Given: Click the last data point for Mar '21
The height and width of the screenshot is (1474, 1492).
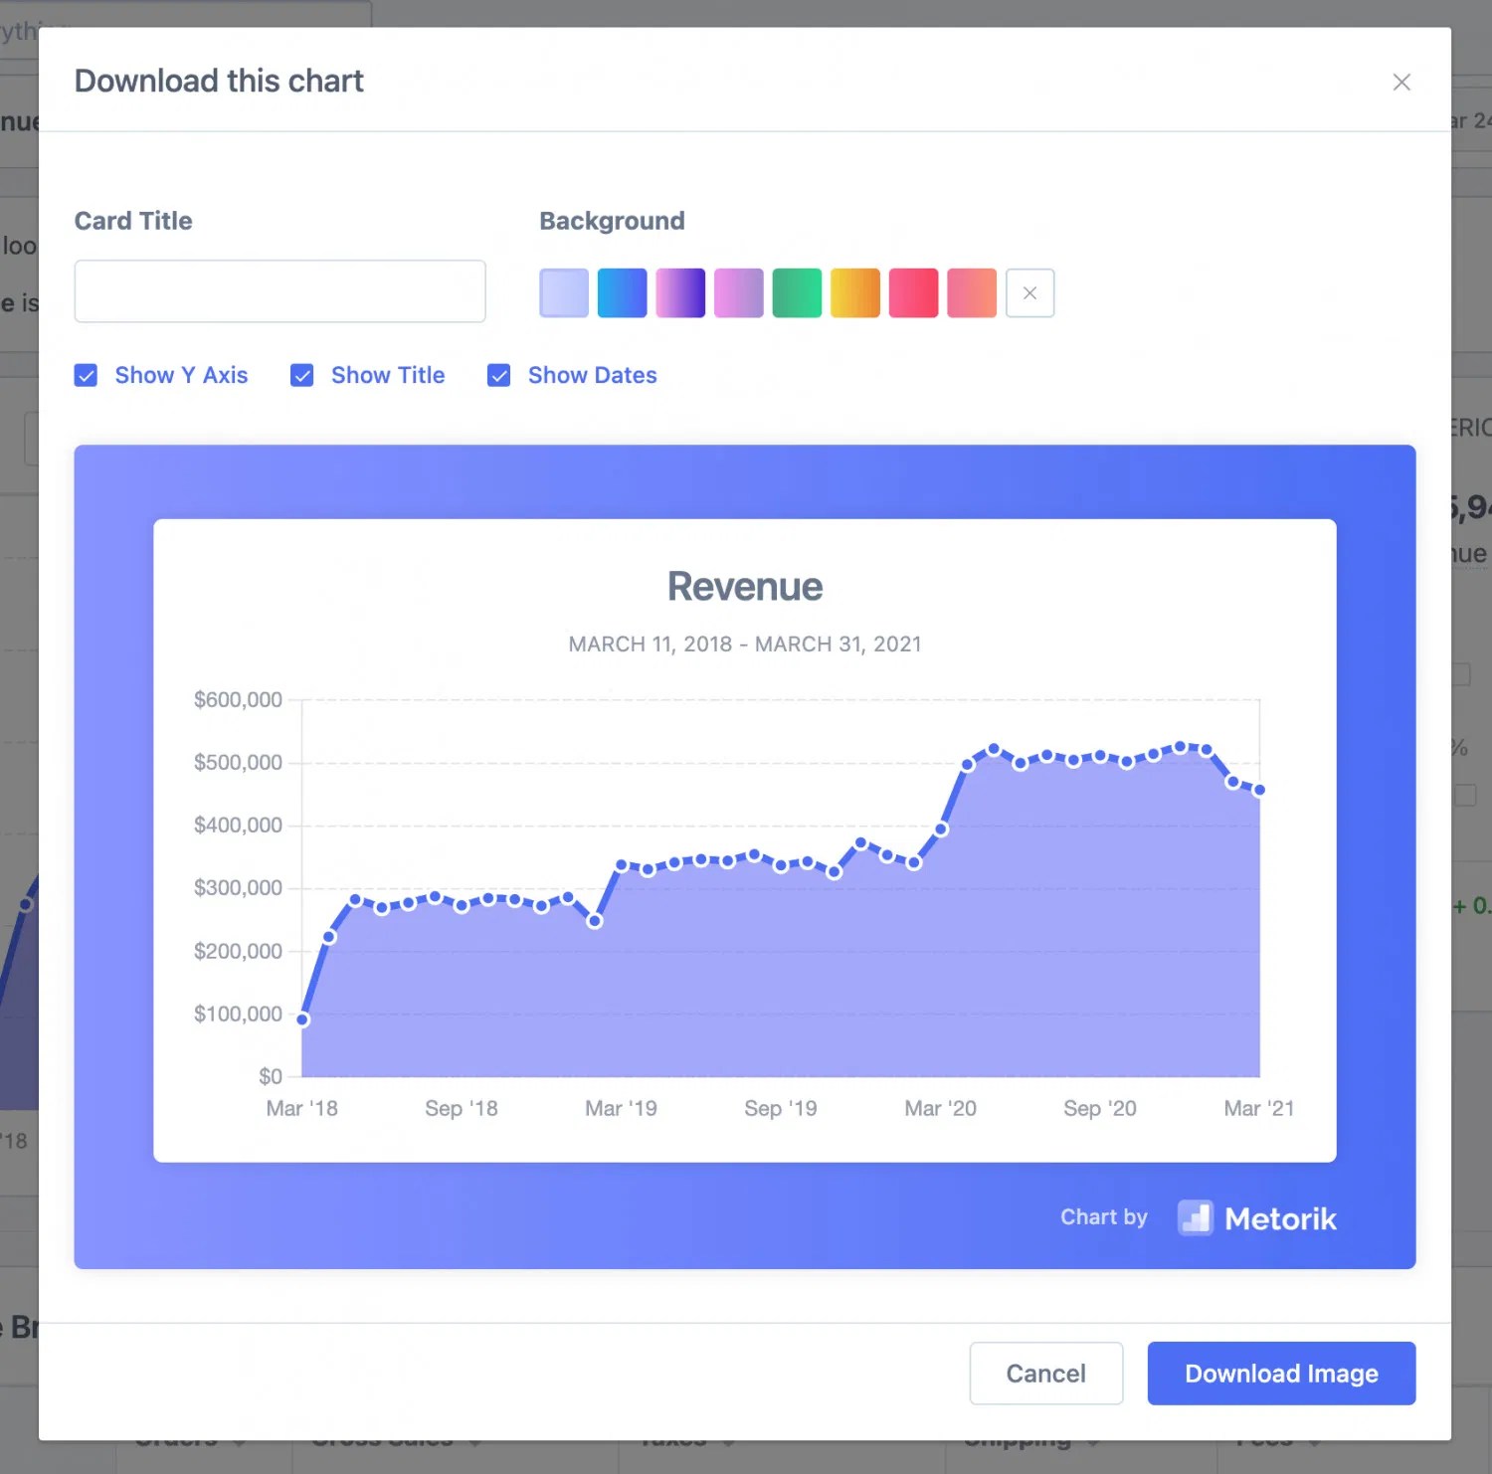Looking at the screenshot, I should pos(1259,790).
